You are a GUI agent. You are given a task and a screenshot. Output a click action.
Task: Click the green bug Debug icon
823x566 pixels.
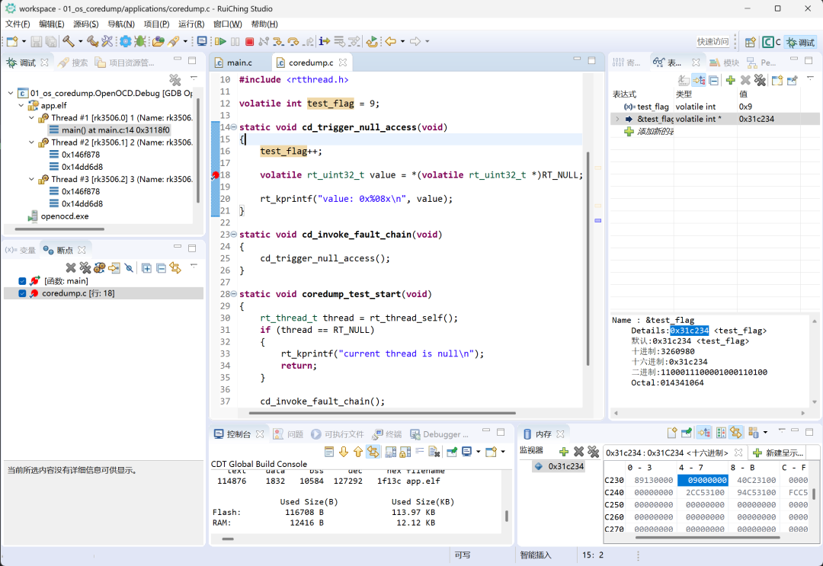point(140,42)
